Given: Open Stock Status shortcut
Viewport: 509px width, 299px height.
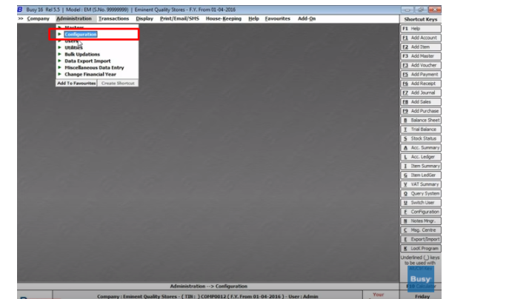Looking at the screenshot, I should pos(421,138).
